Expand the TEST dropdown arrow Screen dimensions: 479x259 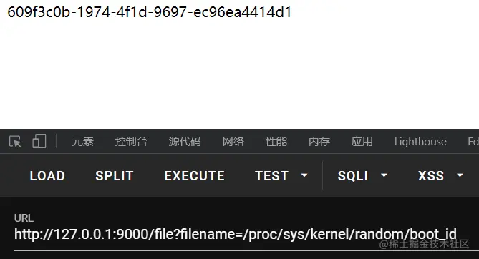[304, 175]
